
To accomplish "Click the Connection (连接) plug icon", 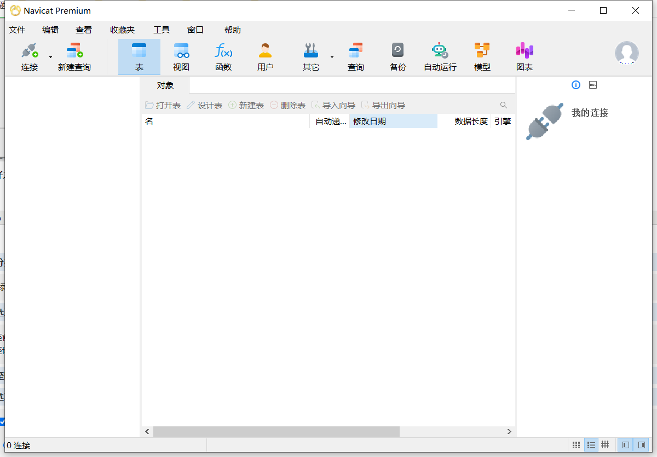I will (x=30, y=51).
